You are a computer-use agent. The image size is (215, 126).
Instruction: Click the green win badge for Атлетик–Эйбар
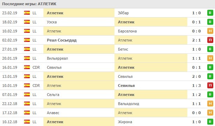210,13
